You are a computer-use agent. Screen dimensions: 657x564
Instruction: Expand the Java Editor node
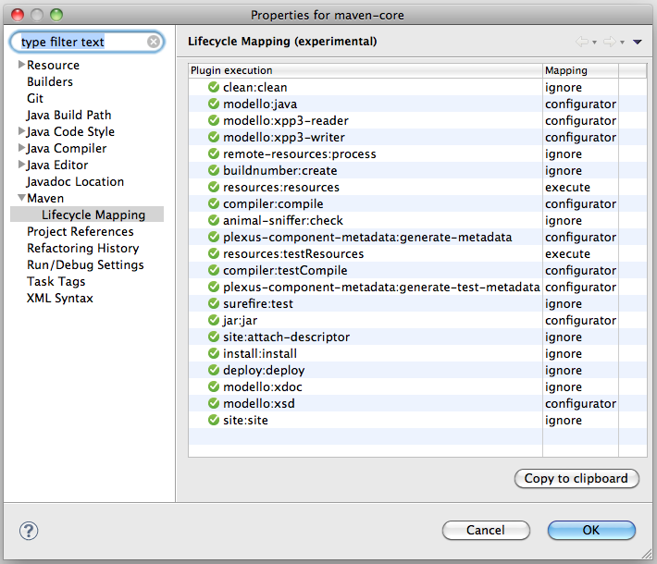click(x=21, y=165)
